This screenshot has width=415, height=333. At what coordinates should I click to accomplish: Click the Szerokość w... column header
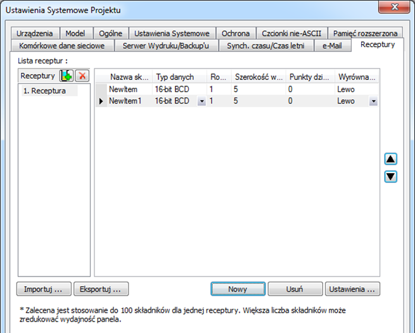pyautogui.click(x=259, y=77)
